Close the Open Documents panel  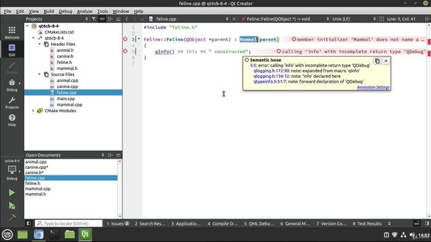tap(119, 155)
